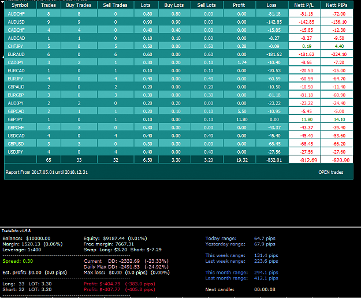
Task: Select the GBPJPY symbol cell
Action: 20,120
